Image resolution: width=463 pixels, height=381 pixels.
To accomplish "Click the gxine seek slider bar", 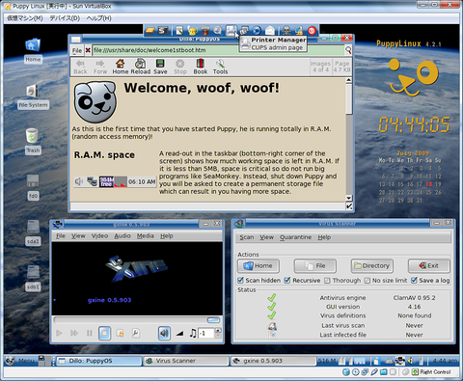I will pos(137,320).
